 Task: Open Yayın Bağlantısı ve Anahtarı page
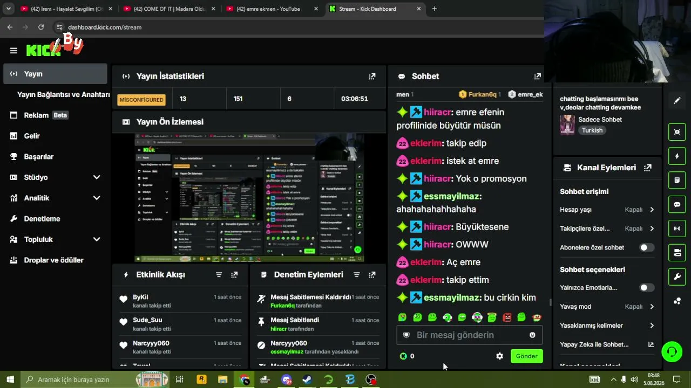64,94
